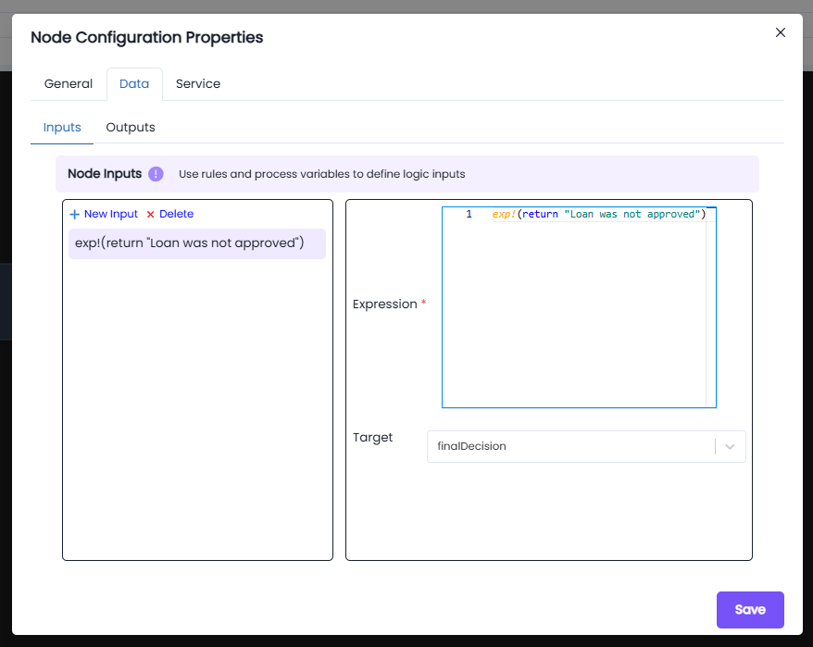Open the Service tab
The image size is (813, 647).
pyautogui.click(x=198, y=84)
